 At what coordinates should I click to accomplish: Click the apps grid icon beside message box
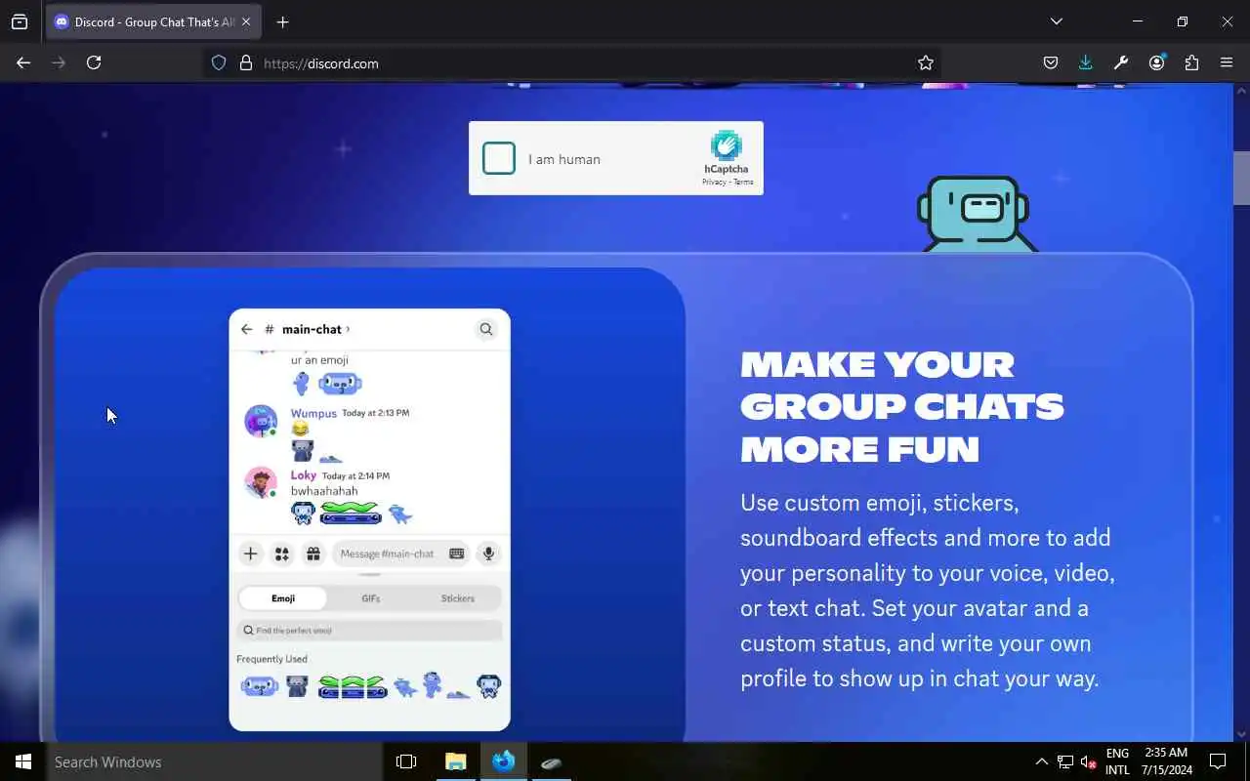(282, 554)
